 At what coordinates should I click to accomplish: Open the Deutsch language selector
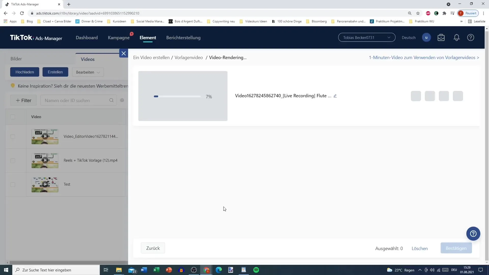[x=409, y=37]
